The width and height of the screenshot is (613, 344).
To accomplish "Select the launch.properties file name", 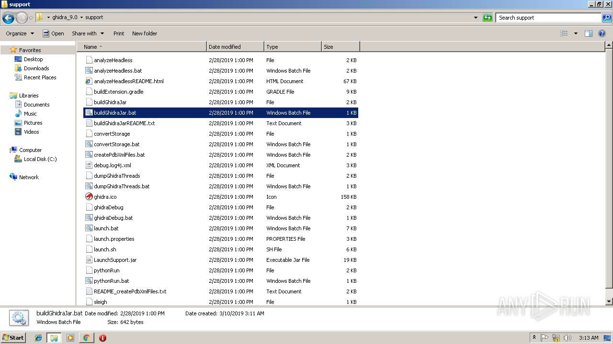I will pyautogui.click(x=114, y=239).
